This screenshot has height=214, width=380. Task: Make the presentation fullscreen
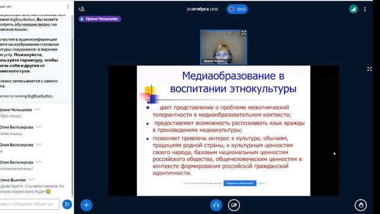click(x=369, y=69)
